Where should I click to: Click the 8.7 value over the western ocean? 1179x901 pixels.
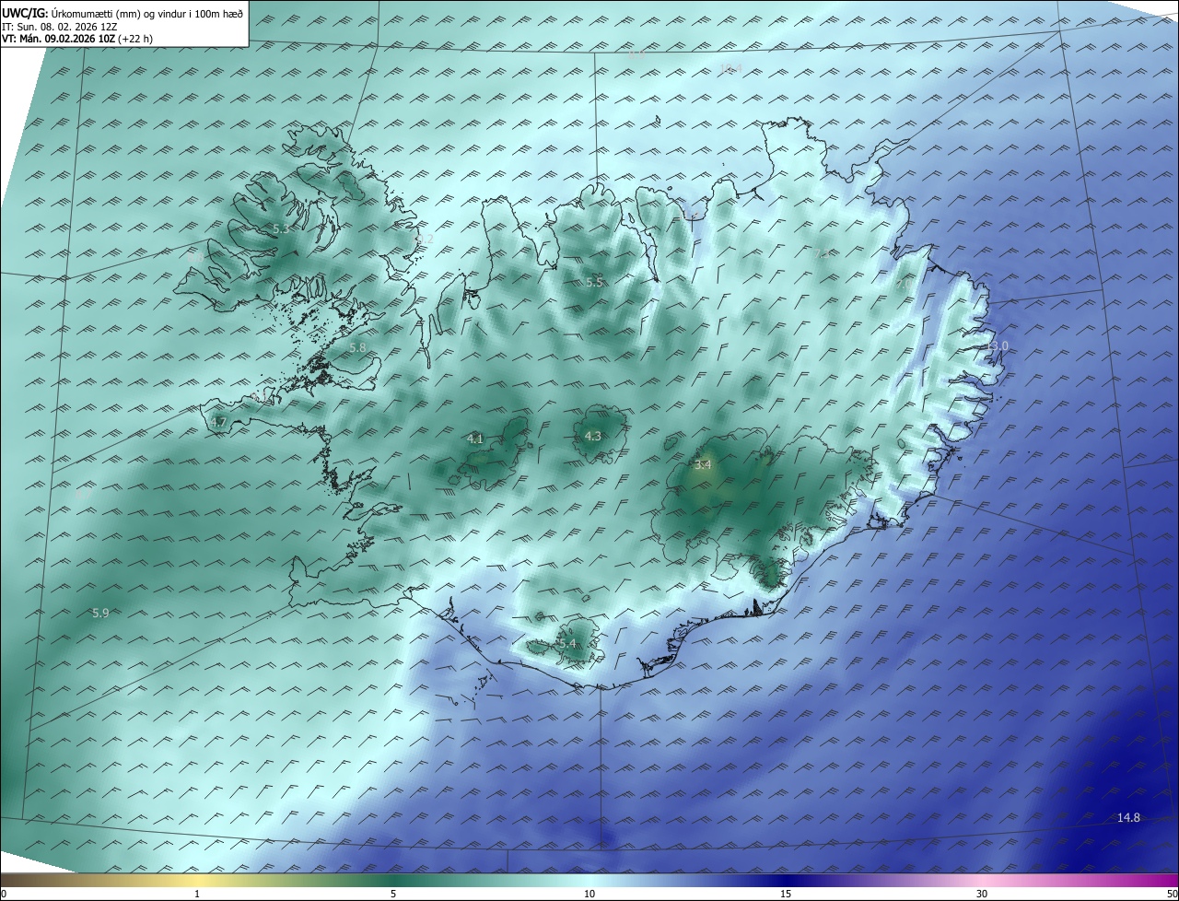82,495
